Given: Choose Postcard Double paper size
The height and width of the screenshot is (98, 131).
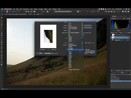Looking at the screenshot, I should (75, 45).
